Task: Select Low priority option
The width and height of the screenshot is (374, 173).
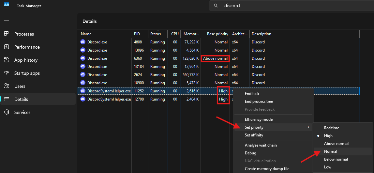Action: (x=342, y=167)
